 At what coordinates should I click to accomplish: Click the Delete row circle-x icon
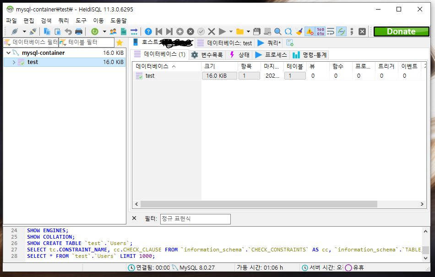(x=190, y=32)
